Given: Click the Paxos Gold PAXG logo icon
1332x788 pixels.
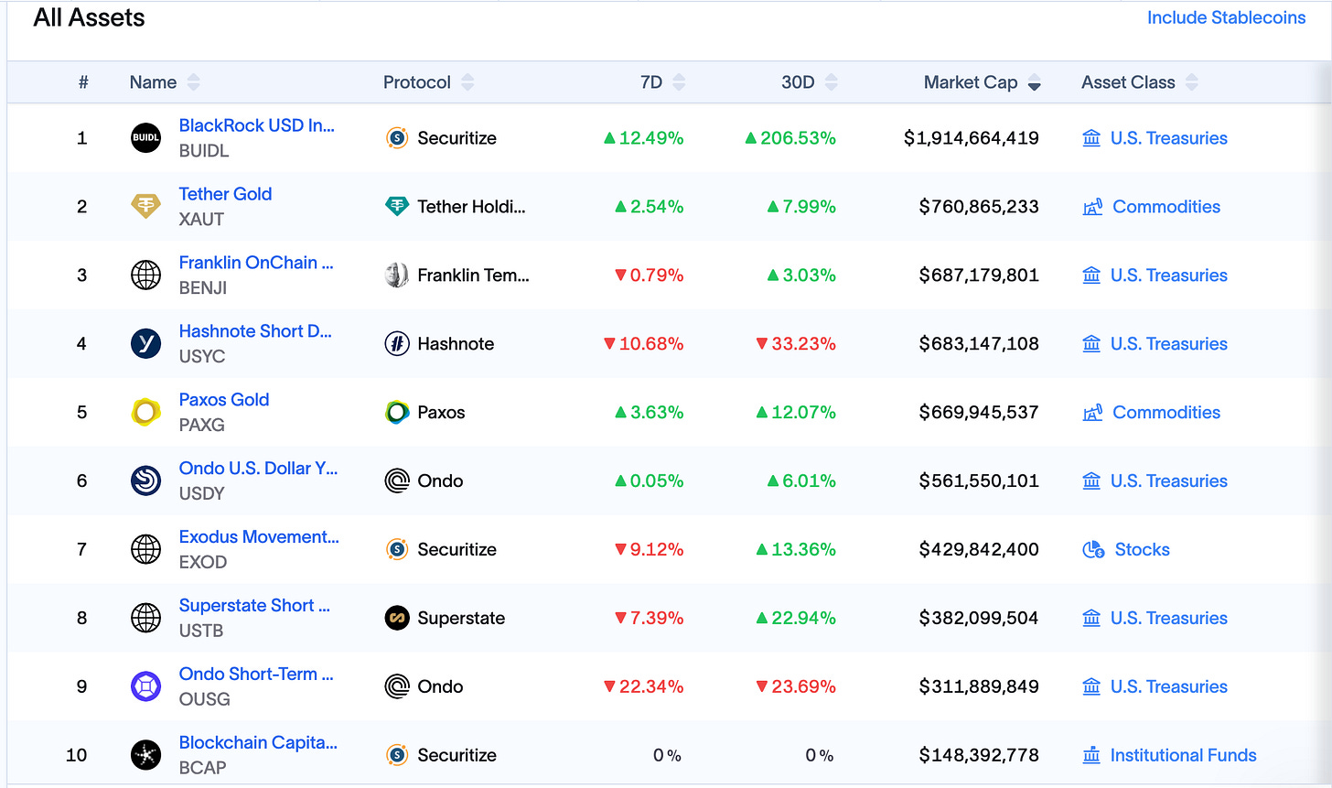Looking at the screenshot, I should 146,413.
